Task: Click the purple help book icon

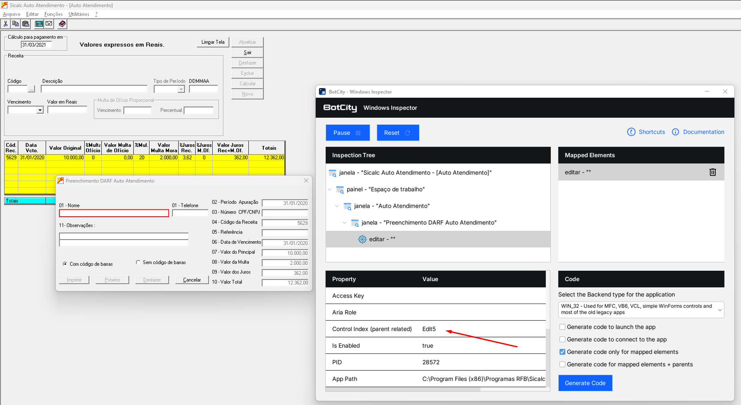Action: click(x=62, y=24)
